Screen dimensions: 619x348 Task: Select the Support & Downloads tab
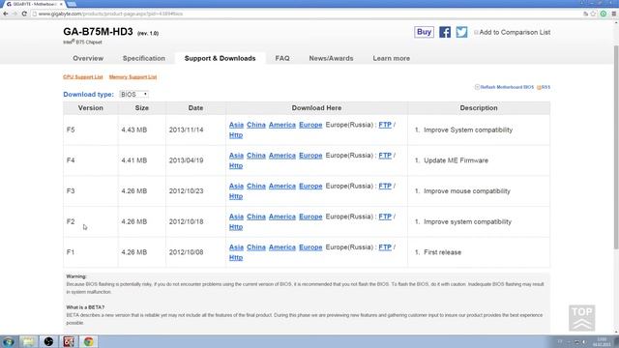pos(220,58)
